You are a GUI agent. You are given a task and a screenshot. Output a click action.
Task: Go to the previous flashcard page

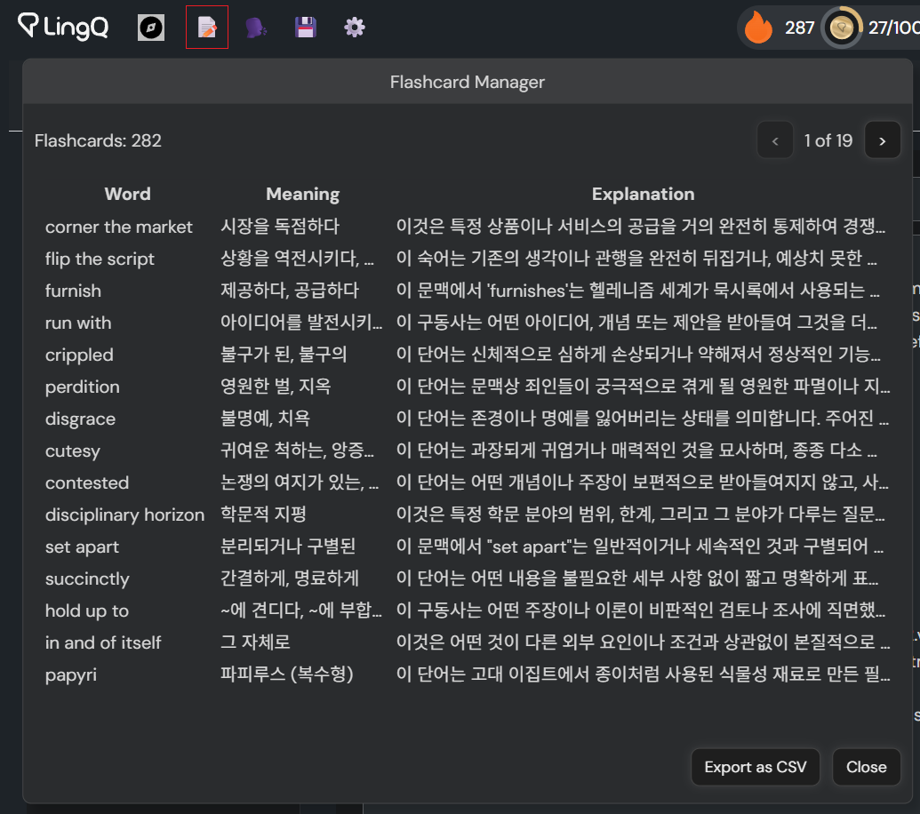775,140
